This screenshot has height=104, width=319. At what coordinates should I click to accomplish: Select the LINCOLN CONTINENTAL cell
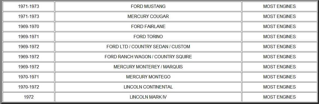pyautogui.click(x=148, y=87)
